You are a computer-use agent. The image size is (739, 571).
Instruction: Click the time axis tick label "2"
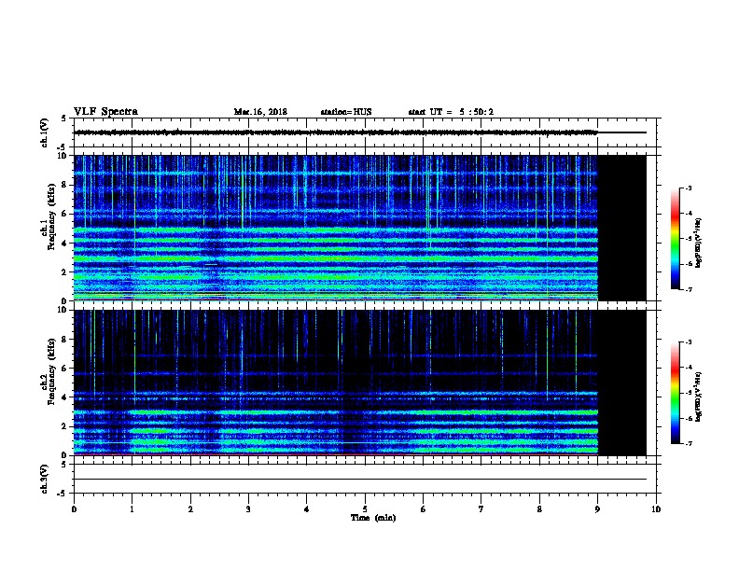(x=190, y=509)
